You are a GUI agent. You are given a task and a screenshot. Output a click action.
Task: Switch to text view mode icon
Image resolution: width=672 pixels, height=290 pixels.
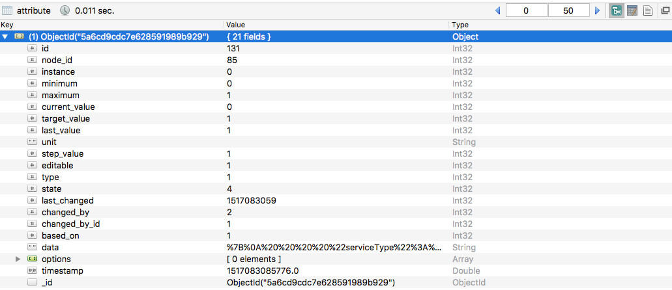pos(648,10)
